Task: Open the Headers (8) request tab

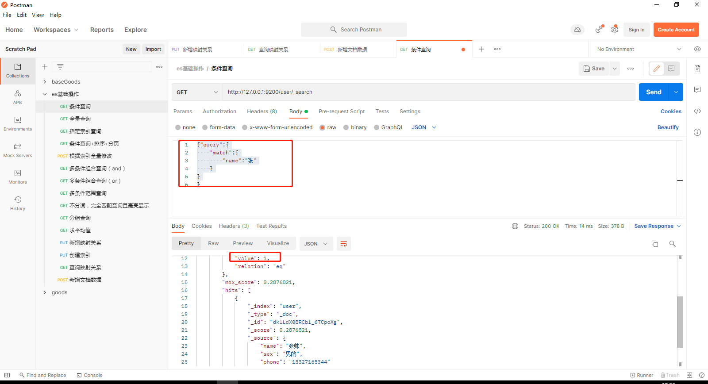Action: [262, 111]
